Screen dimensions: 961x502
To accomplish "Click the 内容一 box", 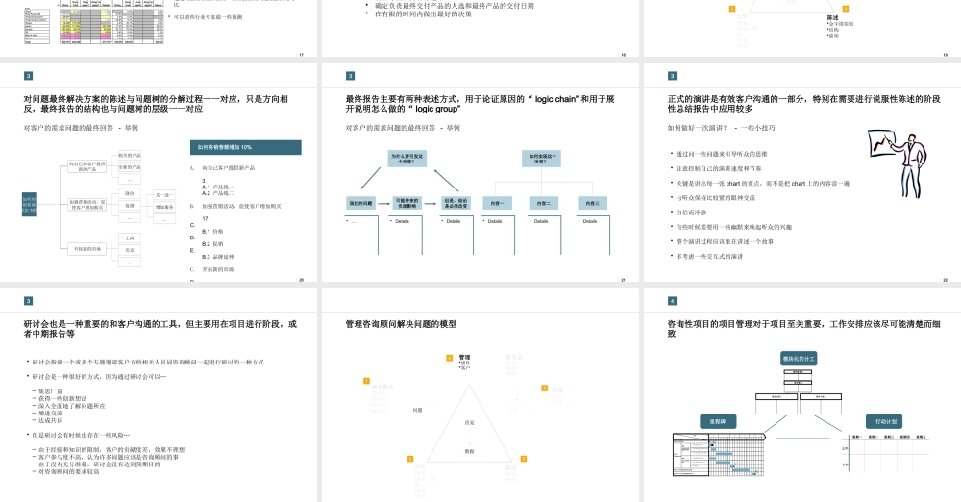I will point(497,203).
